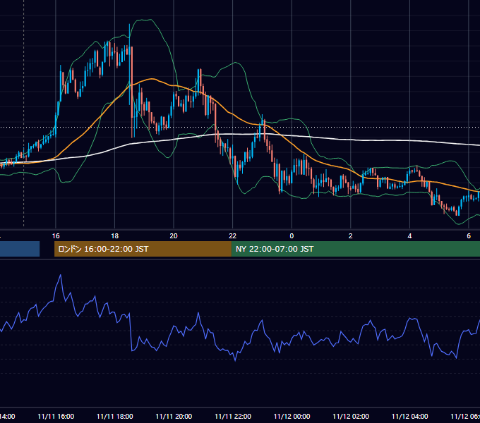Click the 16 hour axis label
Viewport: 480px width, 423px height.
(x=56, y=236)
